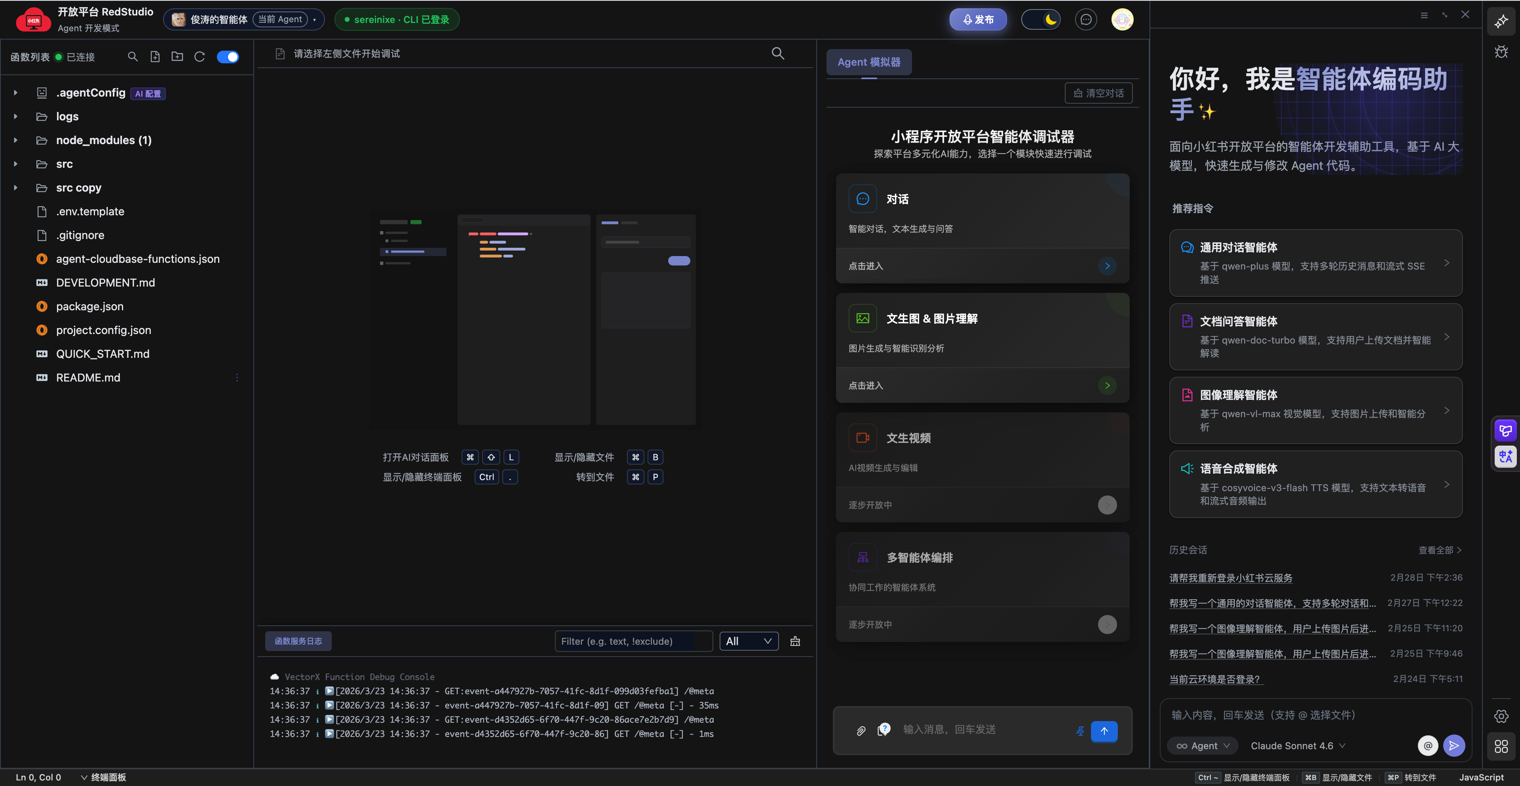Image resolution: width=1520 pixels, height=786 pixels.
Task: Open .env.template file
Action: coord(90,211)
